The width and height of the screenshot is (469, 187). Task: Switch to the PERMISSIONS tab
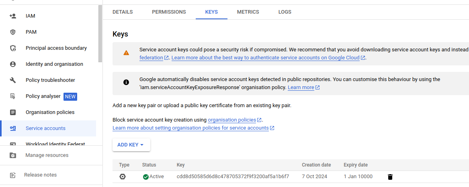(x=169, y=12)
